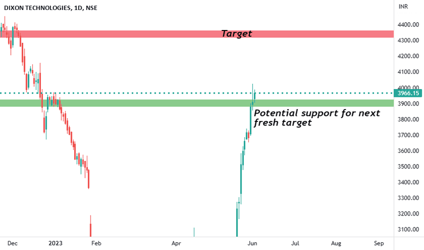Screen dimensions: 424x250
Task: Click the 3100.00 price axis mark
Action: pos(409,230)
